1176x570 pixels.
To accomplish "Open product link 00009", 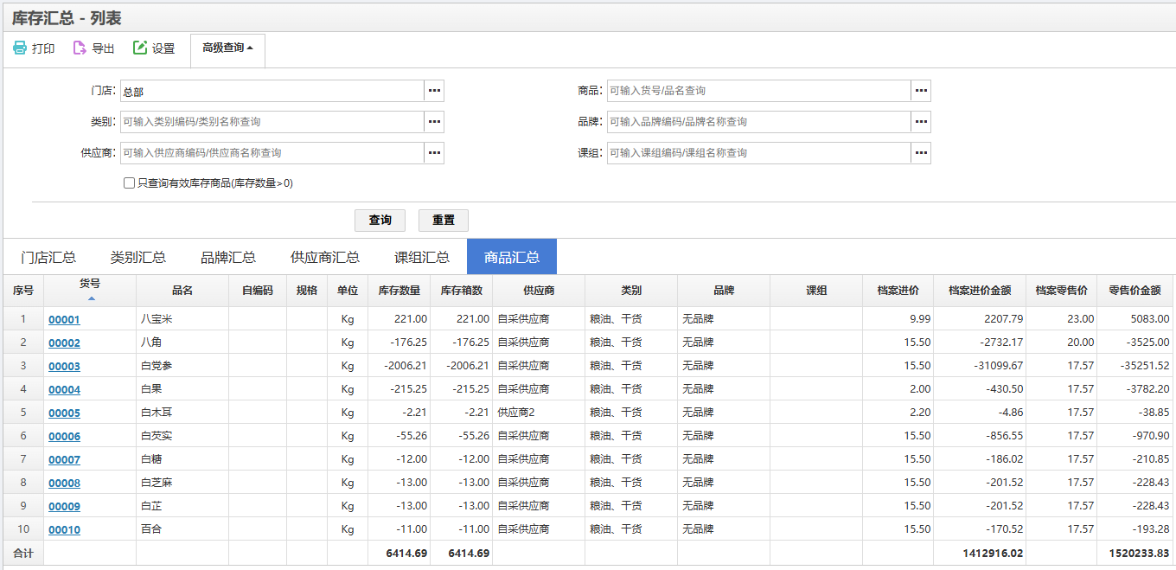I will coord(64,506).
